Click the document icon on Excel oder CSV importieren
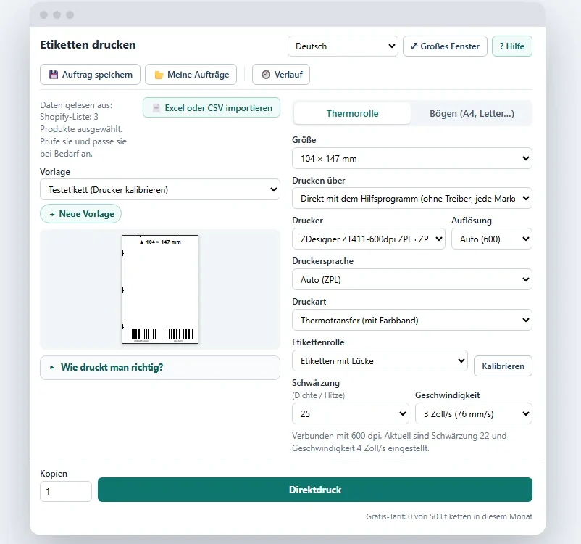581x544 pixels. [156, 108]
